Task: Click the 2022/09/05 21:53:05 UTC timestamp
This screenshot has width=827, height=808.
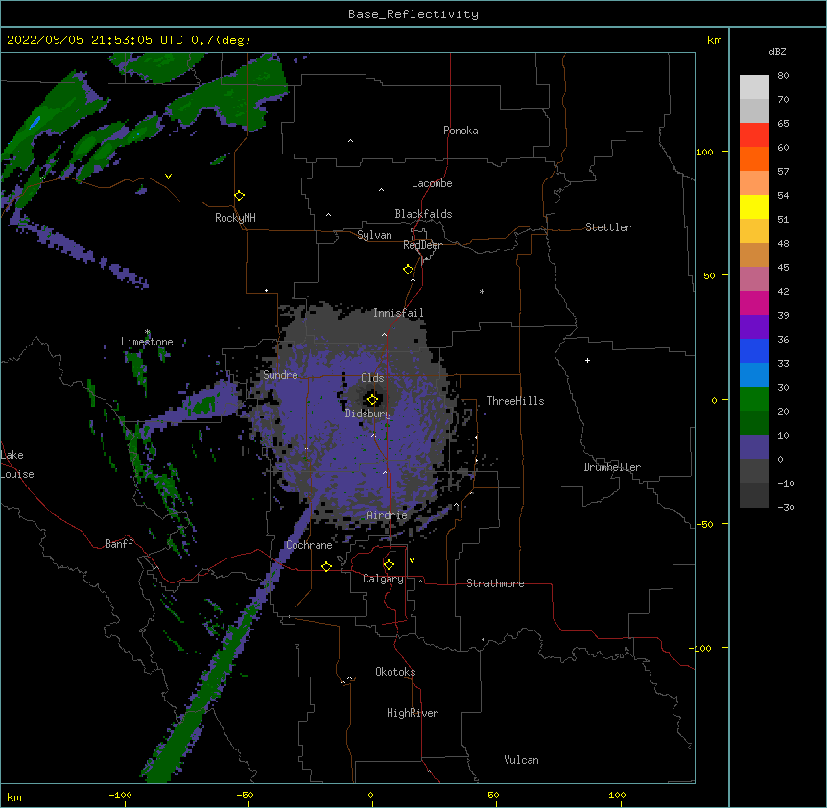Action: coord(95,40)
